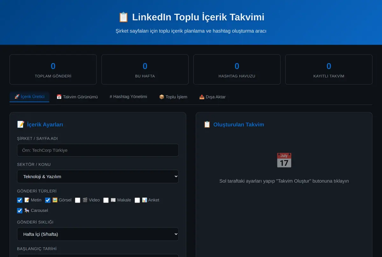Click the Oluşturulan Takvim heading
The image size is (382, 257).
coord(239,125)
